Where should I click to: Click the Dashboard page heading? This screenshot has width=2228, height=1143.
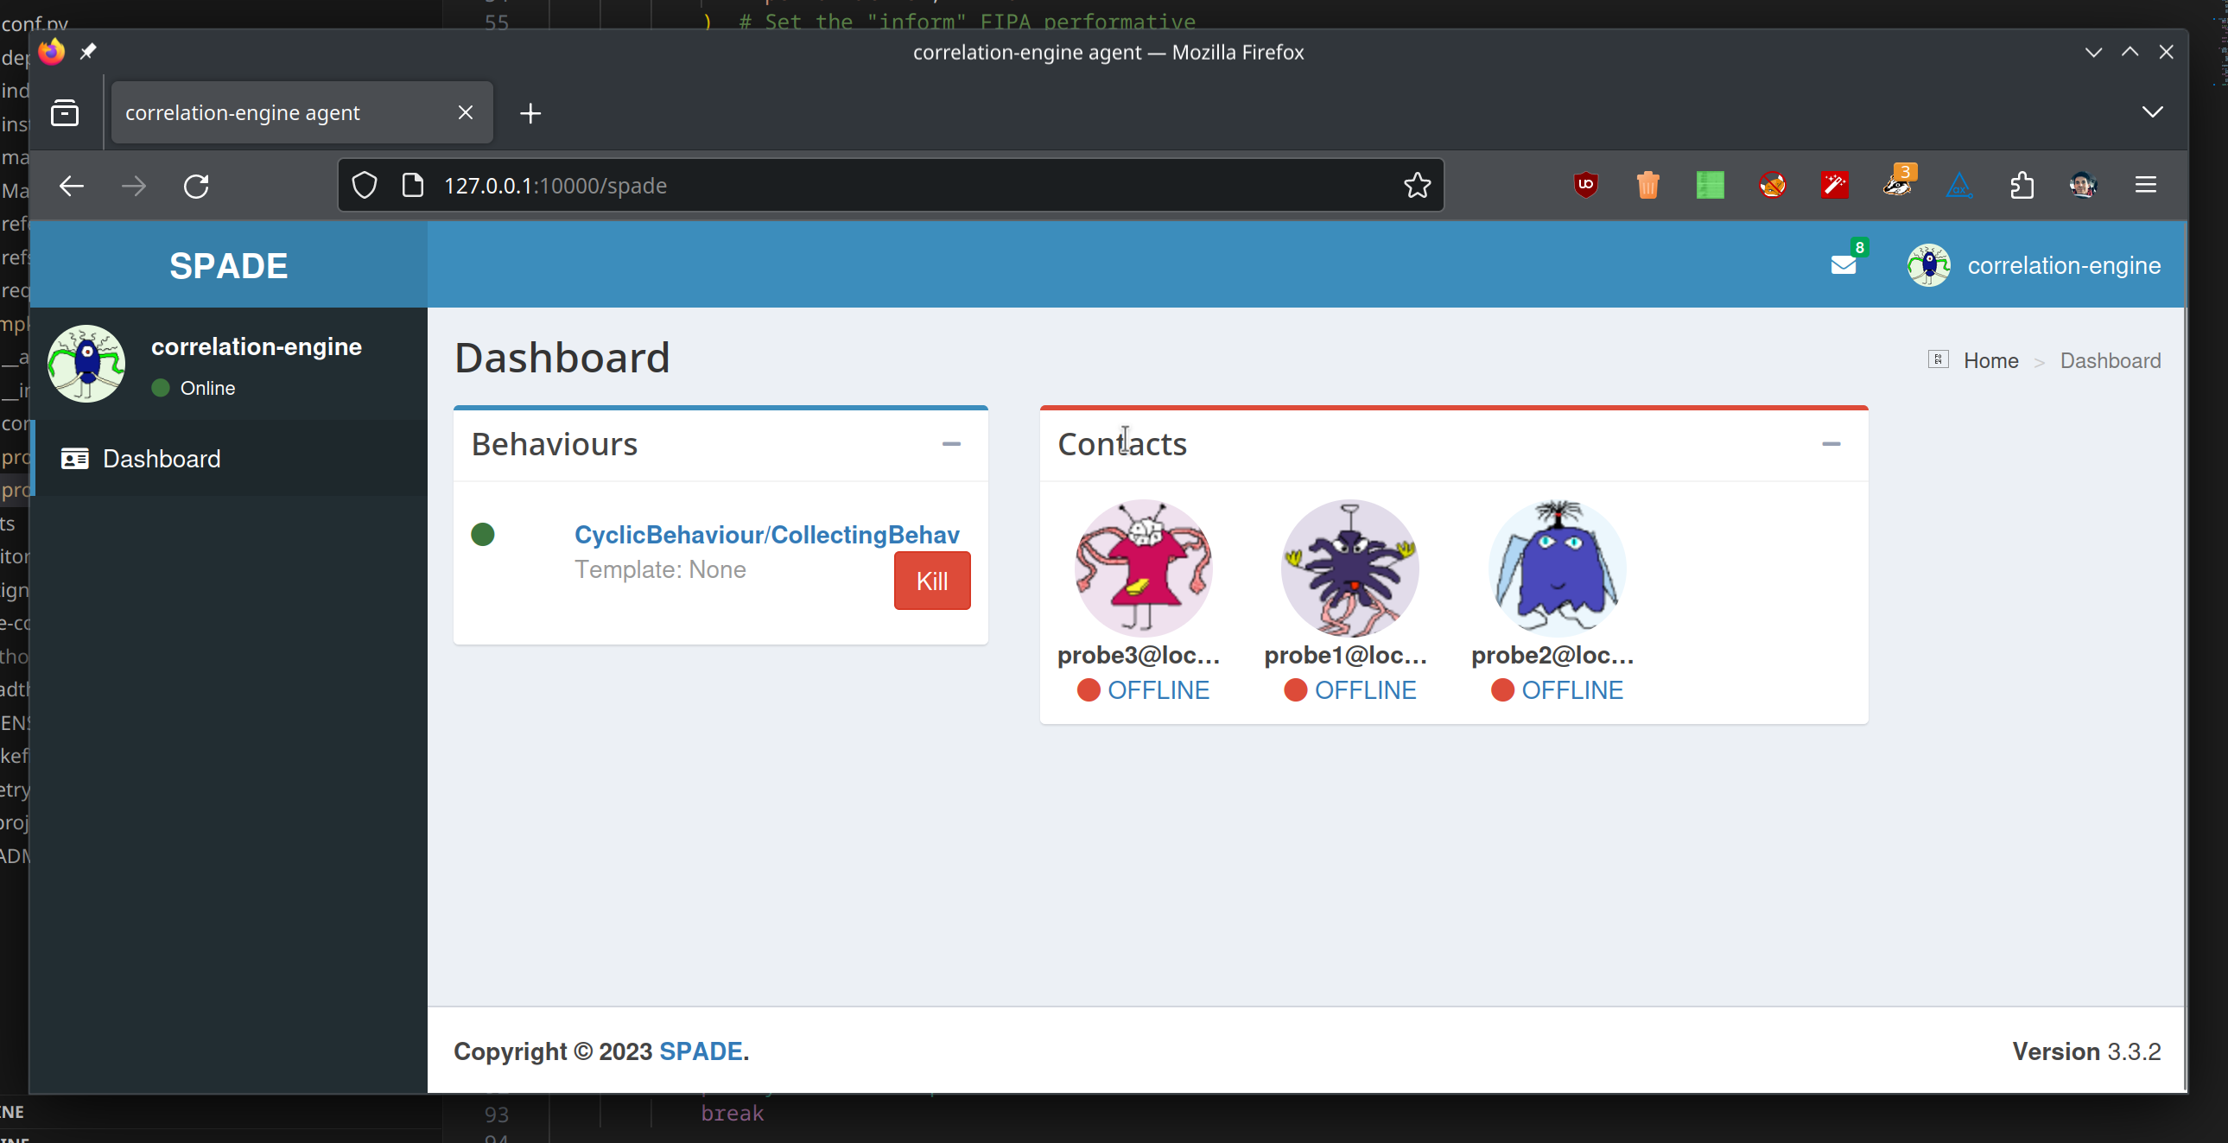click(562, 359)
